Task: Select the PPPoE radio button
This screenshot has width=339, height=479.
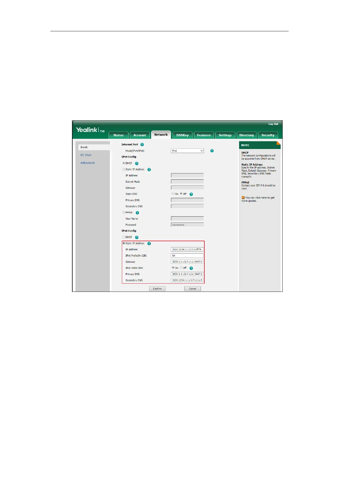Action: coord(124,212)
